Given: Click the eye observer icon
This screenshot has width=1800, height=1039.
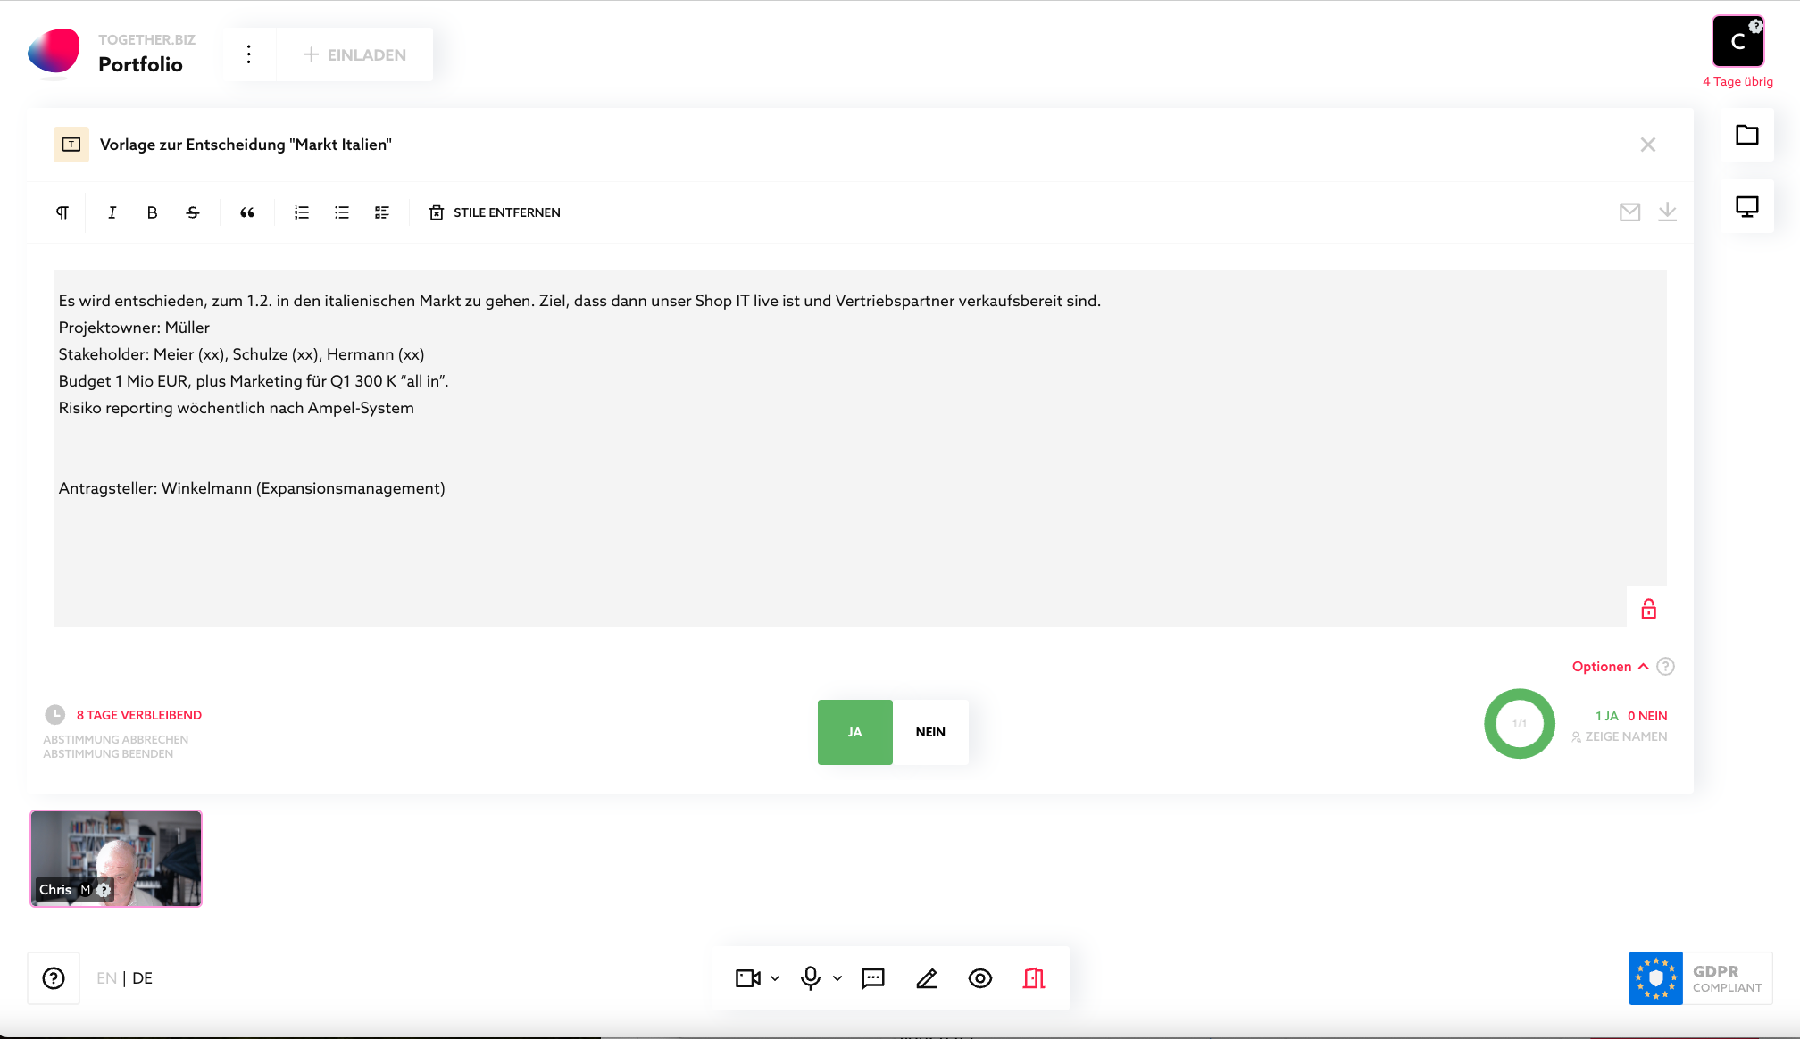Looking at the screenshot, I should 979,978.
